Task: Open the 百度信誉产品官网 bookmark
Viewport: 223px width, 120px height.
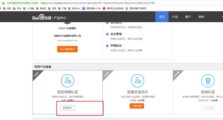Action: [x=136, y=9]
